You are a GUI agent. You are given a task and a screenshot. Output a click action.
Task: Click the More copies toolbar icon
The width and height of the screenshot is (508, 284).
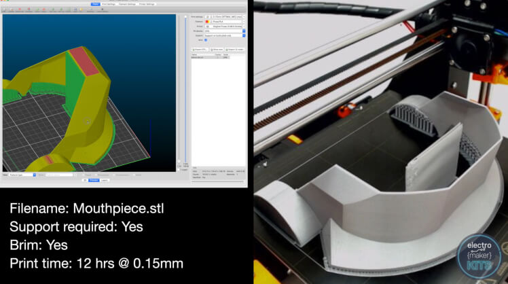(x=37, y=10)
